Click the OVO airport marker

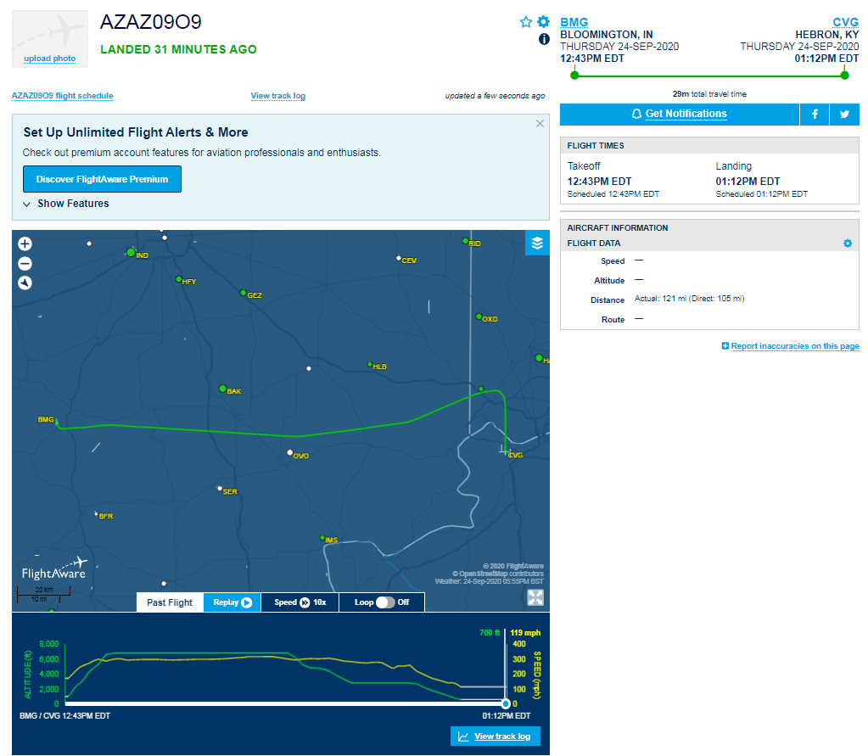289,453
